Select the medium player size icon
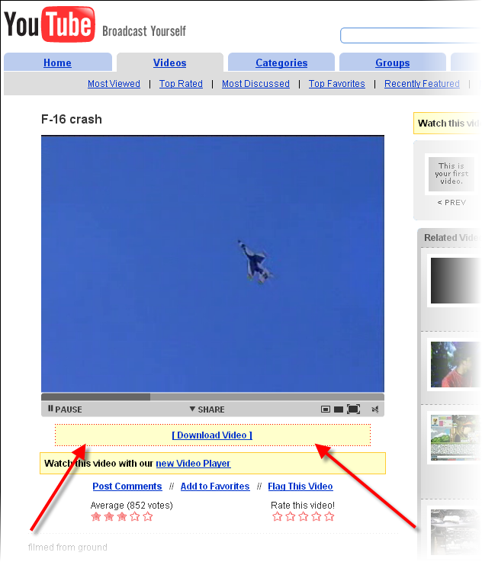 click(x=339, y=409)
